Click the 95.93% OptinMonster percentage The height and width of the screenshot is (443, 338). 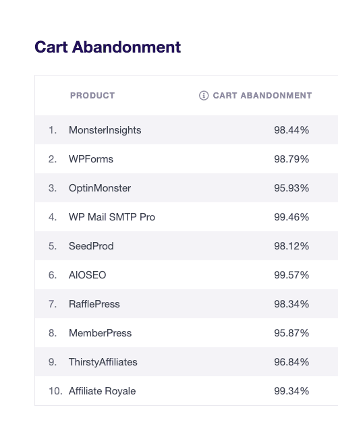291,188
